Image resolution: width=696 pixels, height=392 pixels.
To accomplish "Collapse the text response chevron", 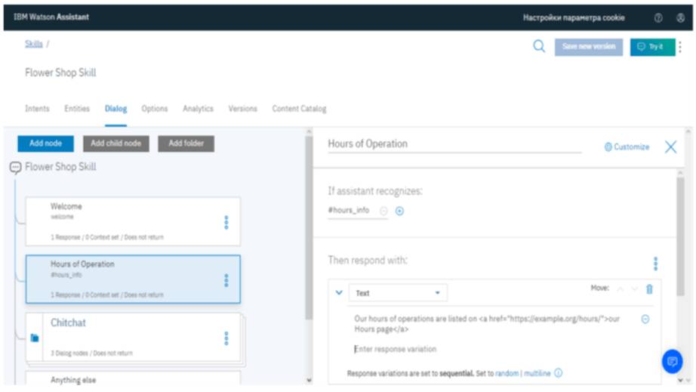I will click(339, 293).
